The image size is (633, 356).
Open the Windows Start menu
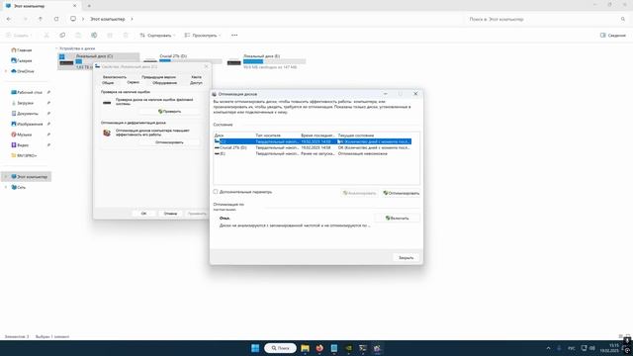point(255,348)
